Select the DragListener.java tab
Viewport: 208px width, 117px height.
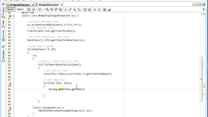(x=48, y=5)
